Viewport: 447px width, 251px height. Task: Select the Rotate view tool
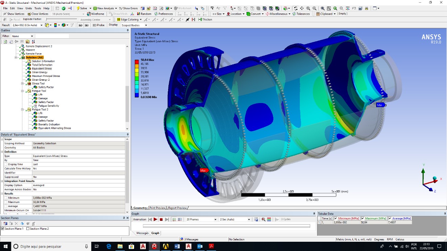[296, 8]
